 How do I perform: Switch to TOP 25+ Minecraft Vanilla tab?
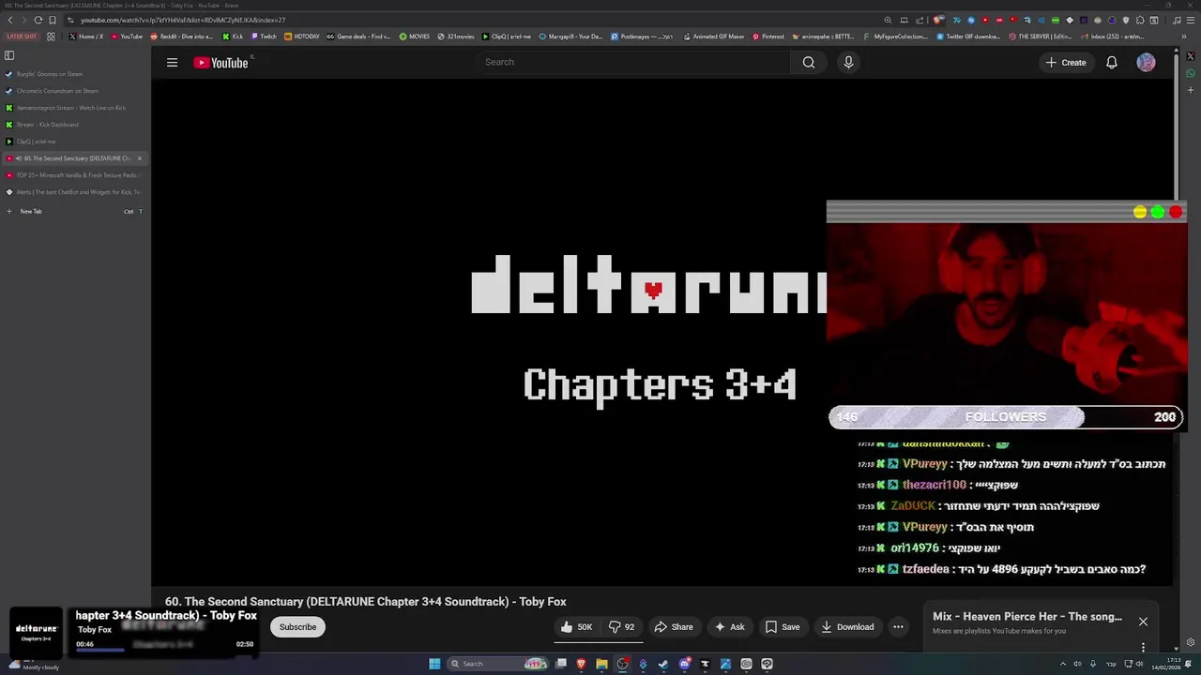pos(75,175)
